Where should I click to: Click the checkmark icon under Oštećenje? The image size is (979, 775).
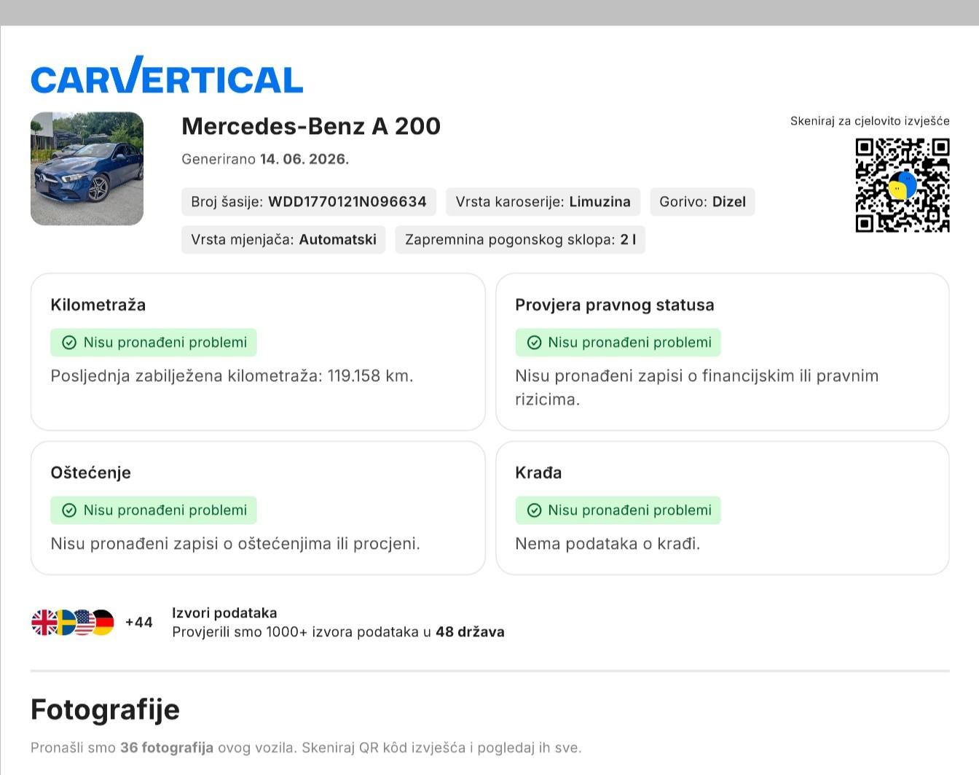pos(69,510)
